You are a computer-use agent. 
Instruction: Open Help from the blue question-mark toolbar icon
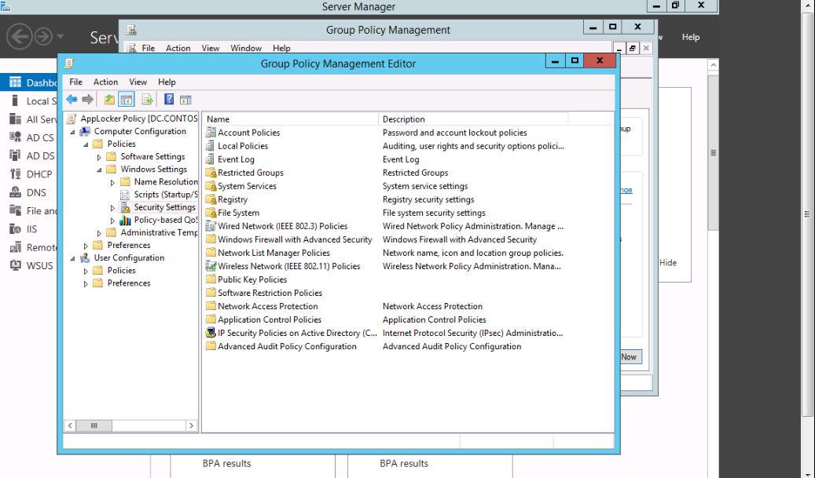click(169, 99)
